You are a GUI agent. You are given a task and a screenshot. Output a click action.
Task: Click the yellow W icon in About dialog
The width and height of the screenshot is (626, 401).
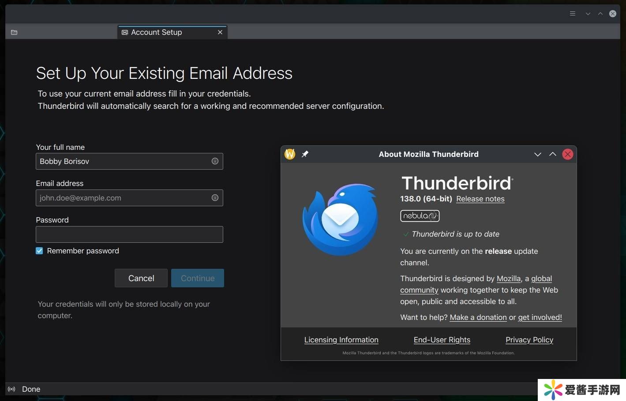point(290,154)
